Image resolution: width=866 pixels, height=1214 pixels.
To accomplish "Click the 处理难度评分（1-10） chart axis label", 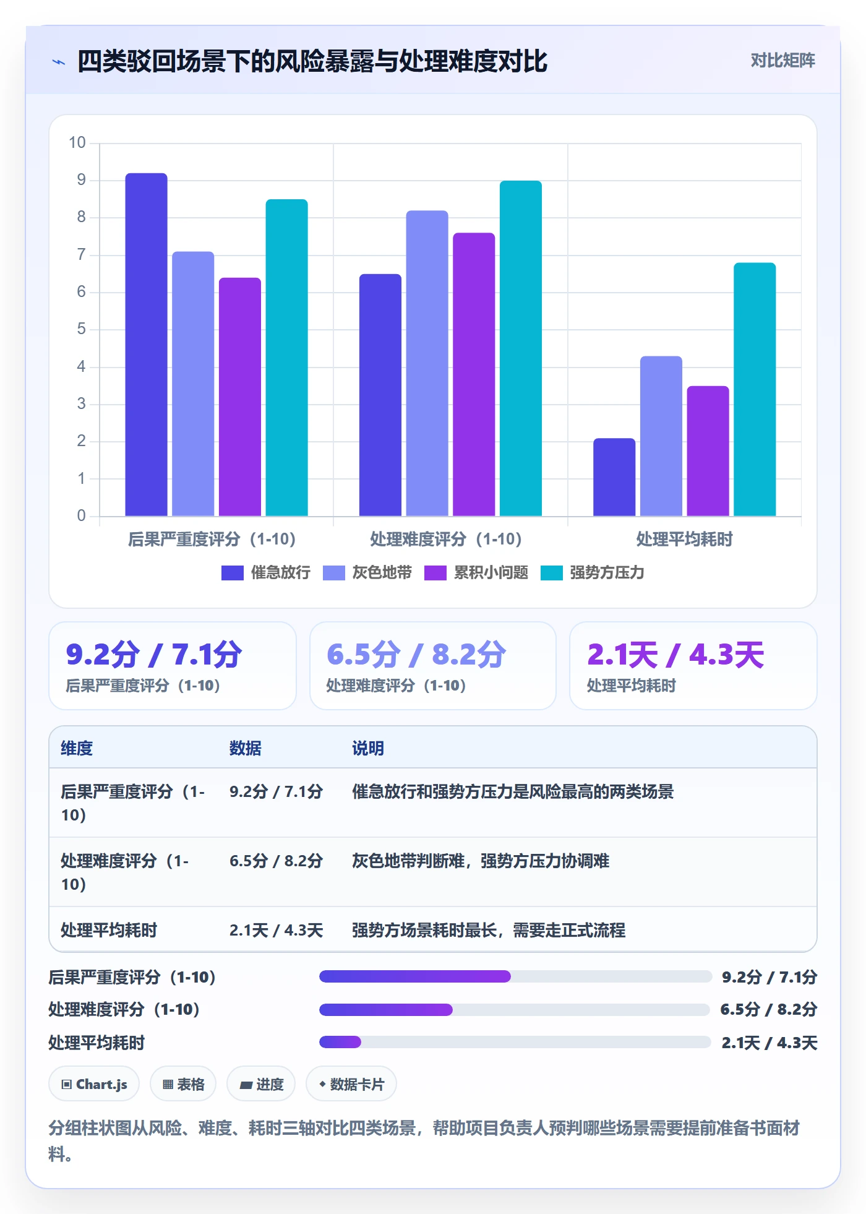I will [446, 539].
